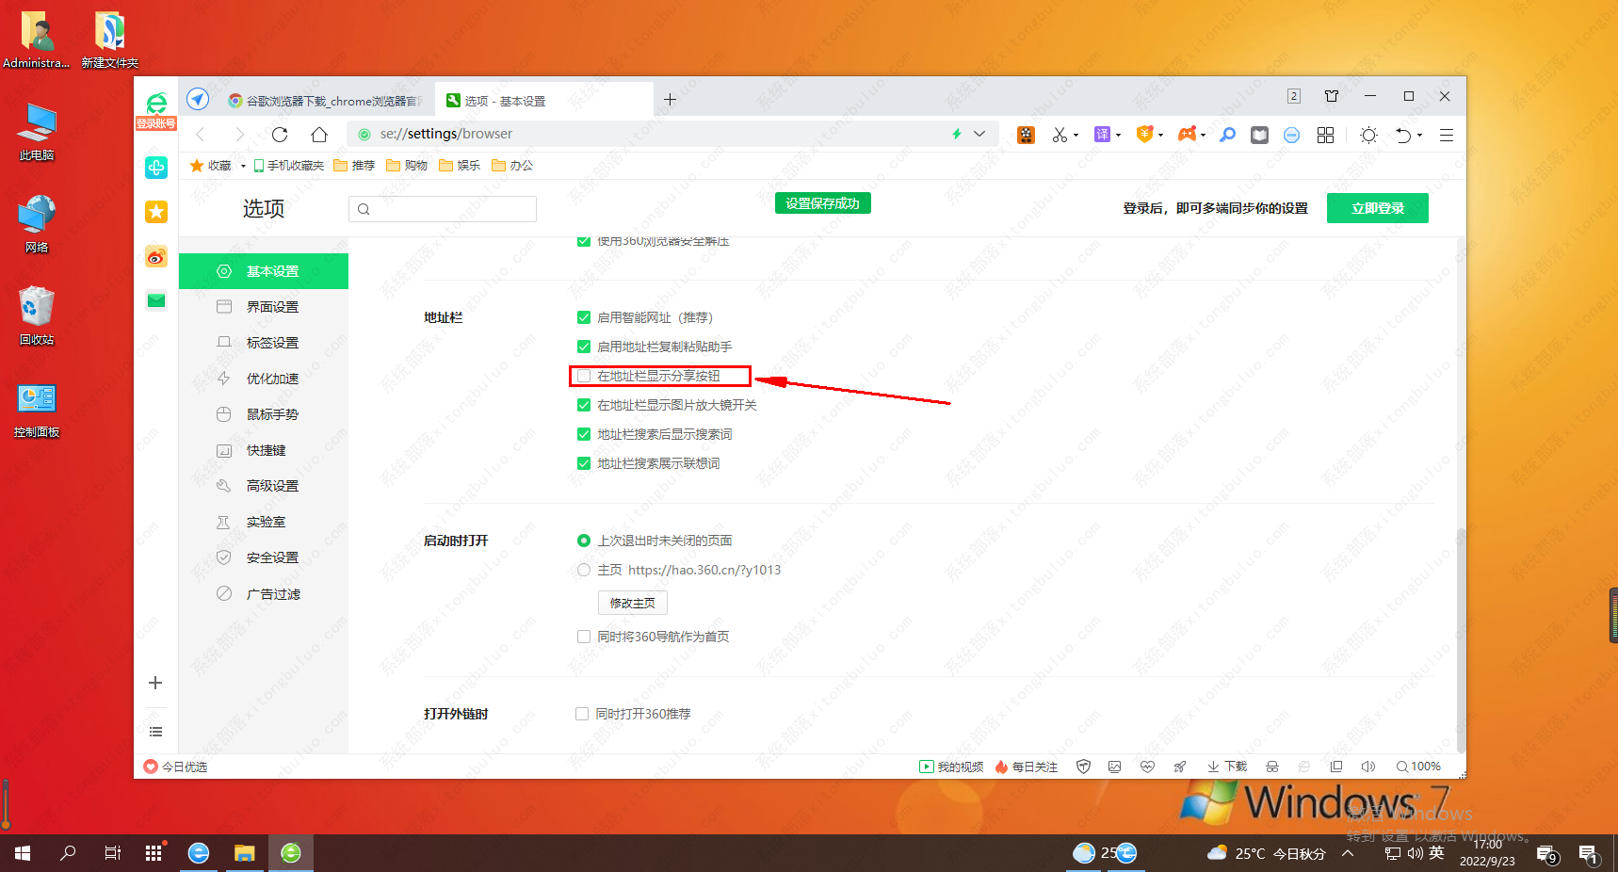Expand the 收藏 bookmarks dropdown arrow
The width and height of the screenshot is (1618, 872).
(243, 166)
